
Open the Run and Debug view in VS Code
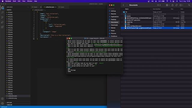click(x=2, y=22)
